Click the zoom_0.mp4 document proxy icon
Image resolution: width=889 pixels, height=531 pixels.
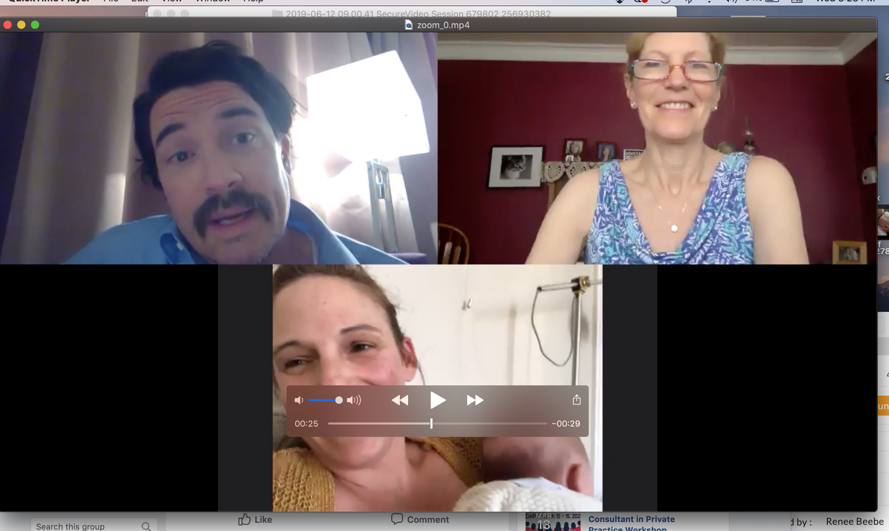click(408, 25)
